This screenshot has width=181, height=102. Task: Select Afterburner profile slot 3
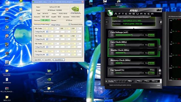pos(121,81)
